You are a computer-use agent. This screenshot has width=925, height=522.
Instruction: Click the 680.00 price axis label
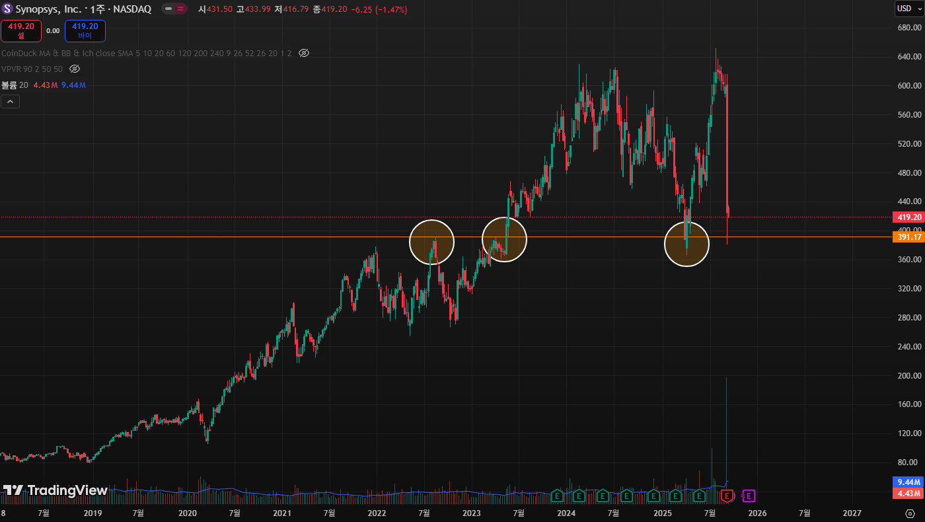(x=909, y=28)
